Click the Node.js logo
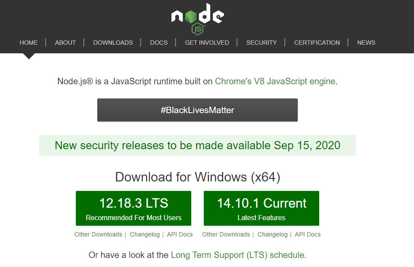 coord(197,18)
